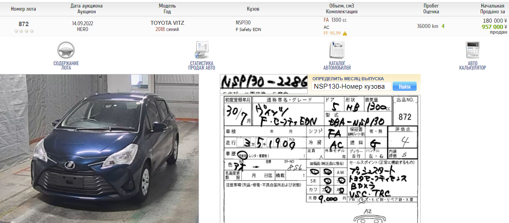The height and width of the screenshot is (223, 509).
Task: Click the Дата аукциона Аукцион column header
Action: (x=87, y=9)
